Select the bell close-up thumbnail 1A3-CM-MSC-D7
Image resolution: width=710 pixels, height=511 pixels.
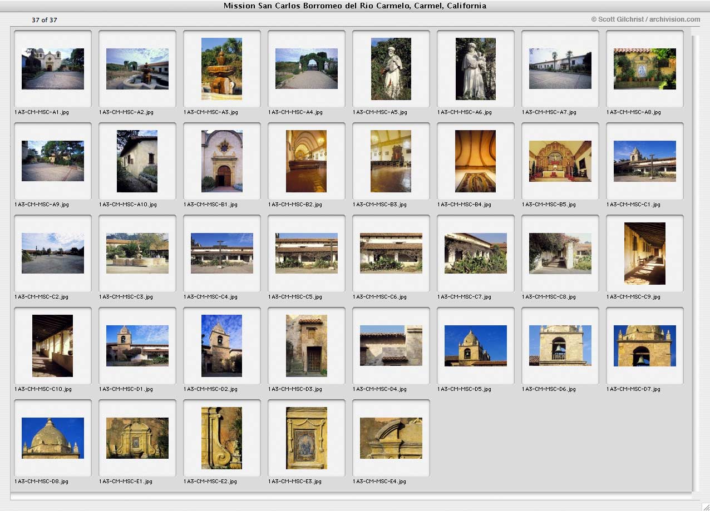point(645,346)
